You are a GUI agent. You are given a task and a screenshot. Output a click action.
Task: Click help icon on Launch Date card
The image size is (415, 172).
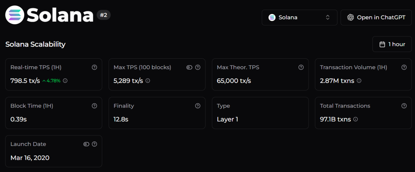pos(94,144)
